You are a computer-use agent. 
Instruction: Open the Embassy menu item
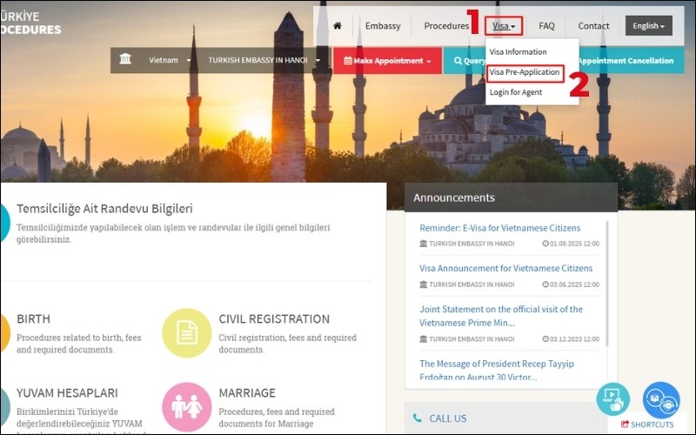(x=383, y=26)
